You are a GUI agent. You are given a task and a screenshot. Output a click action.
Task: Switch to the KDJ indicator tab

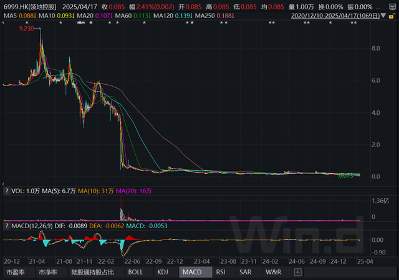tap(163, 272)
